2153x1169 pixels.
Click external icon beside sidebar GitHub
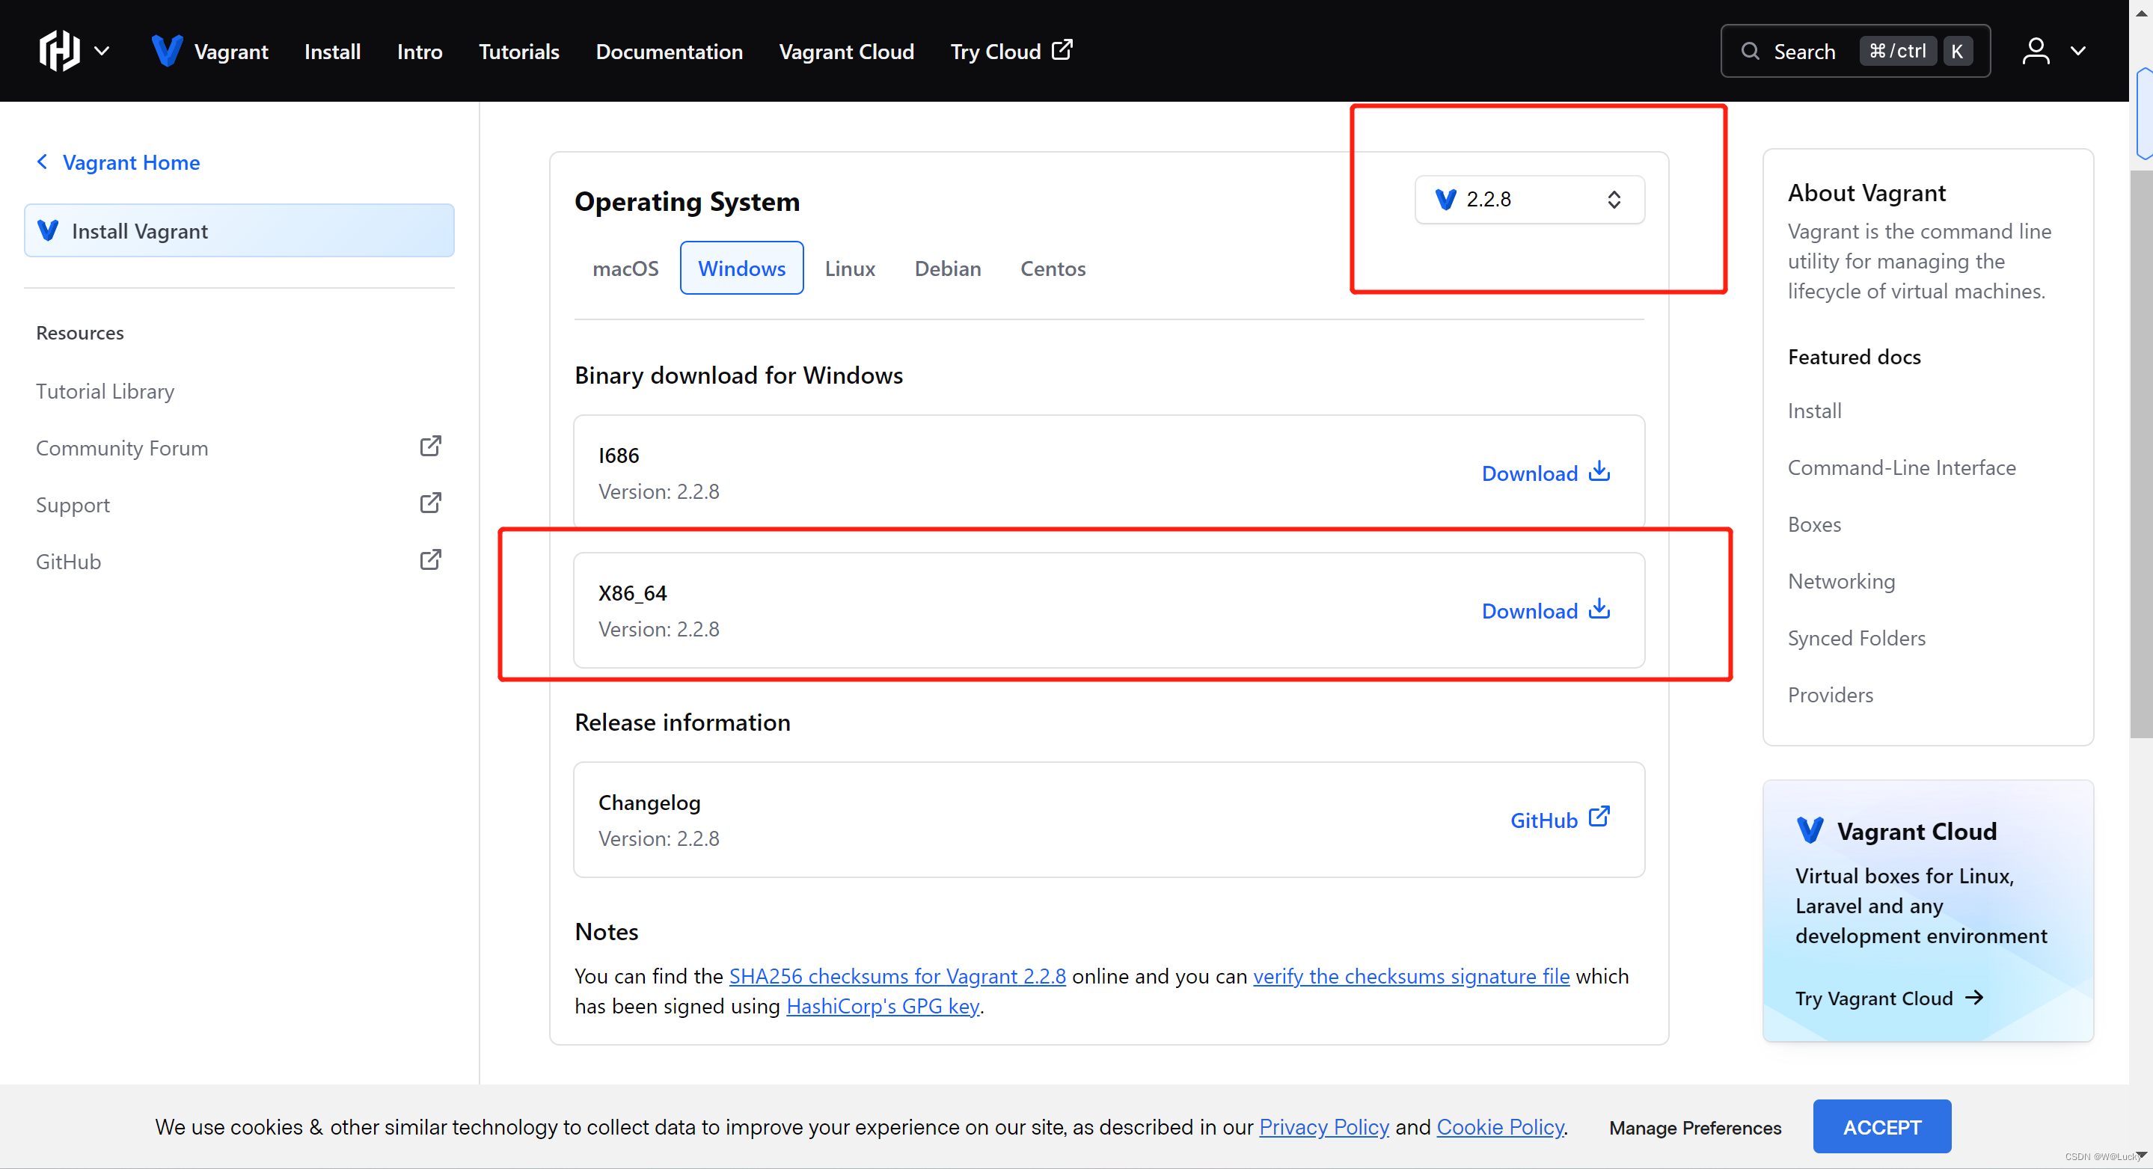pos(430,560)
